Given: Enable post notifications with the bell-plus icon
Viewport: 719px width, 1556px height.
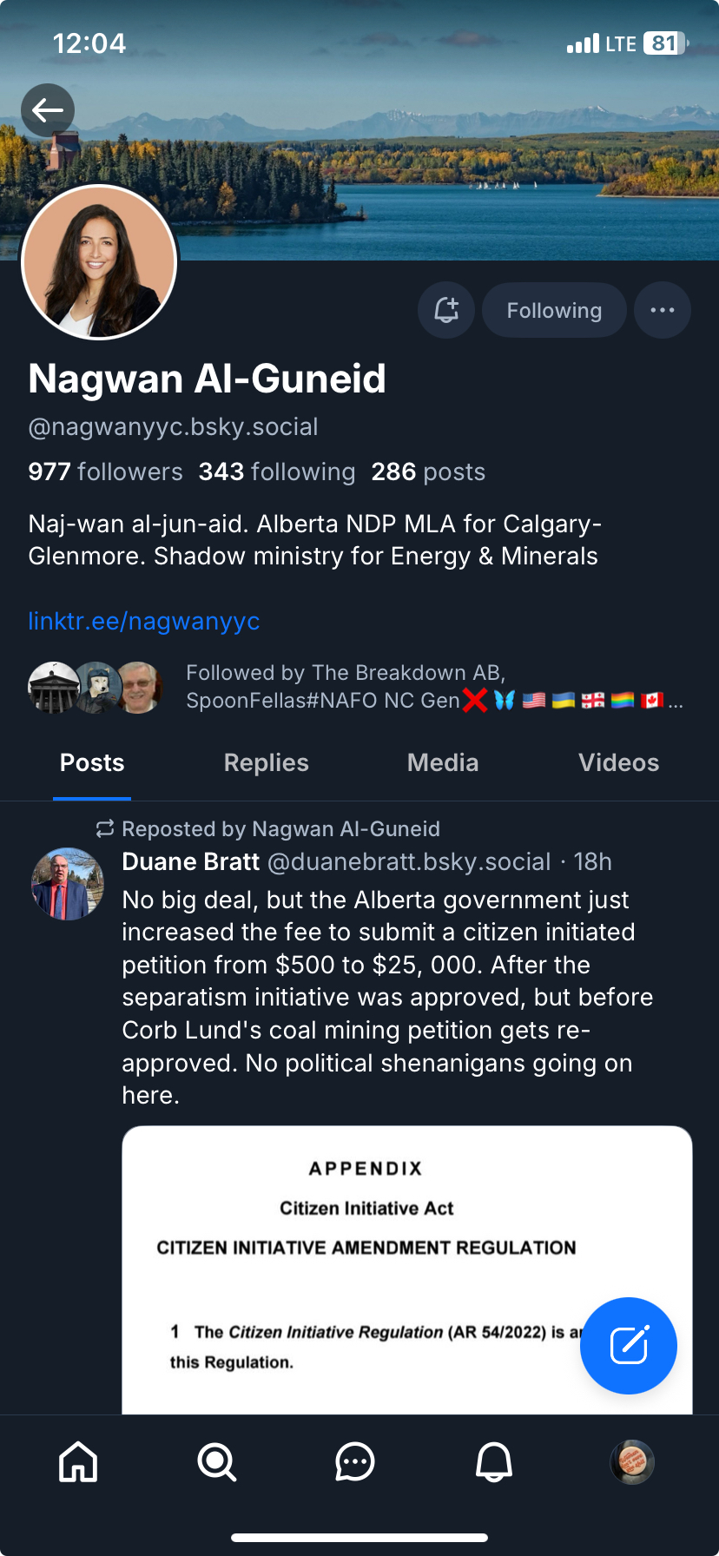Looking at the screenshot, I should coord(446,310).
